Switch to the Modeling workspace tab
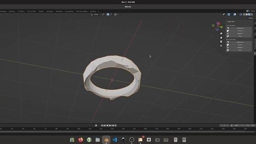Viewport: 256px width, 144px height. (3, 11)
